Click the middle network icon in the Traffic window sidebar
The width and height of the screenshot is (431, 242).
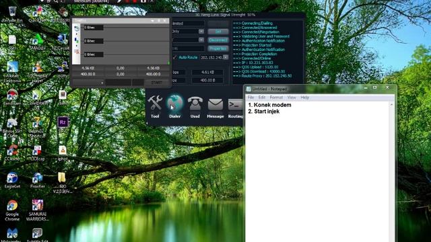click(77, 40)
